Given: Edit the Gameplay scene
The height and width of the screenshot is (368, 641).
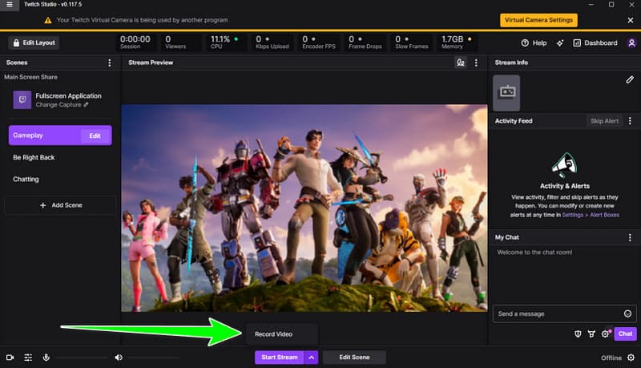Looking at the screenshot, I should pos(95,135).
